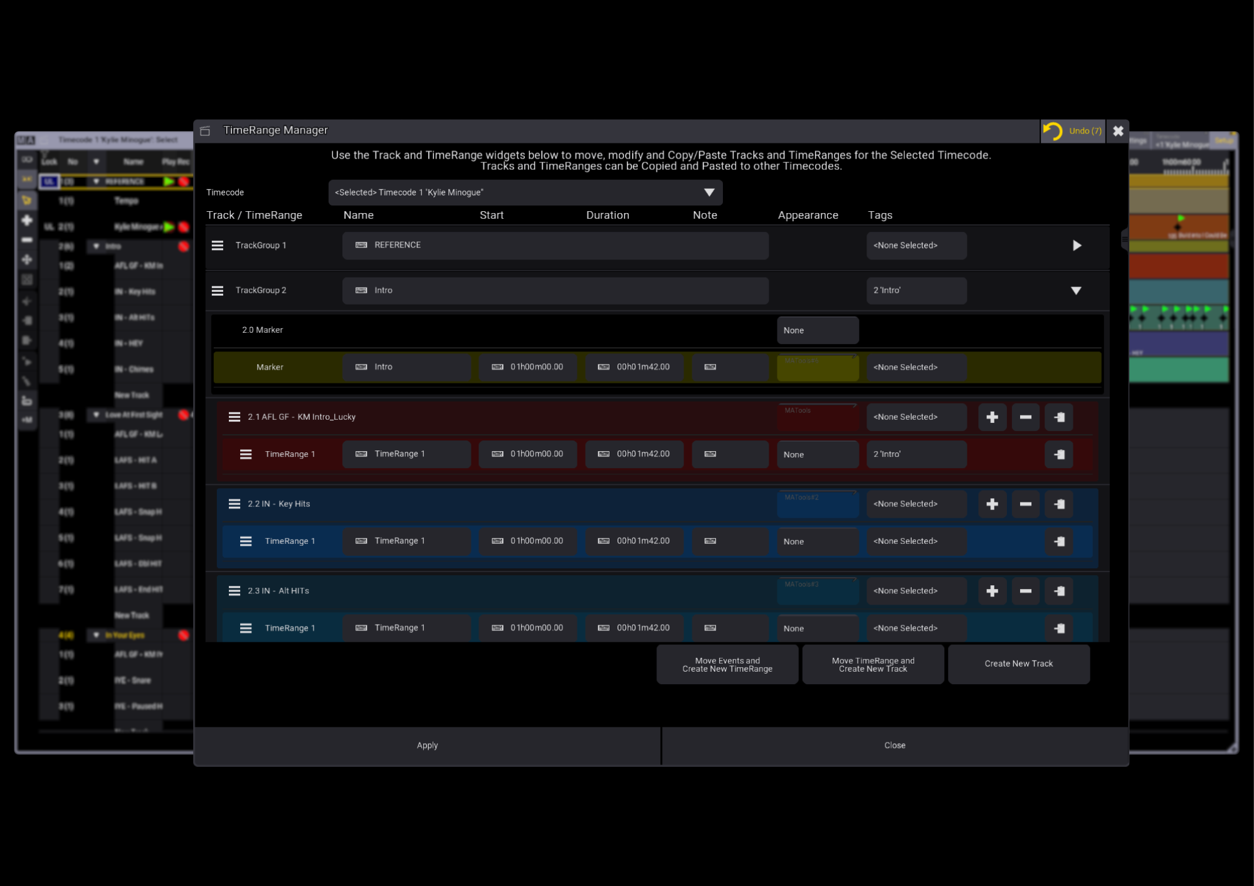Open the Timecode selection dropdown
The width and height of the screenshot is (1254, 886).
(525, 192)
